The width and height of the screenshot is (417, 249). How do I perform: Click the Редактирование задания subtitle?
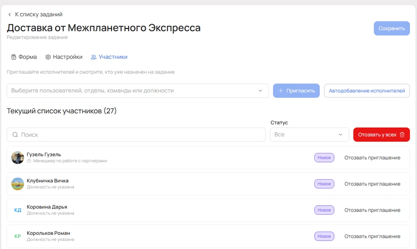[x=37, y=37]
